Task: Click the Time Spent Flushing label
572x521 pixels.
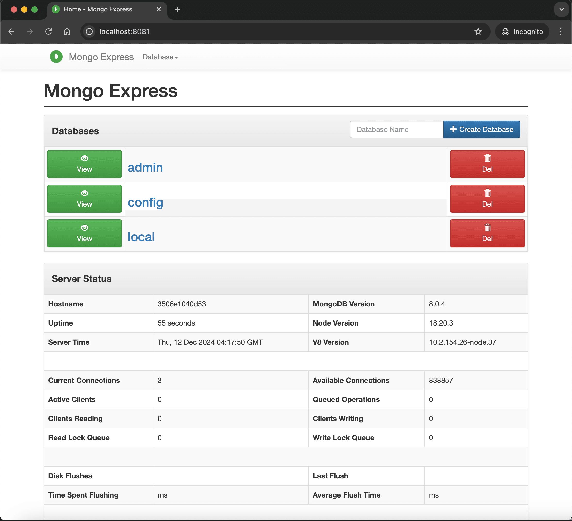Action: (83, 495)
